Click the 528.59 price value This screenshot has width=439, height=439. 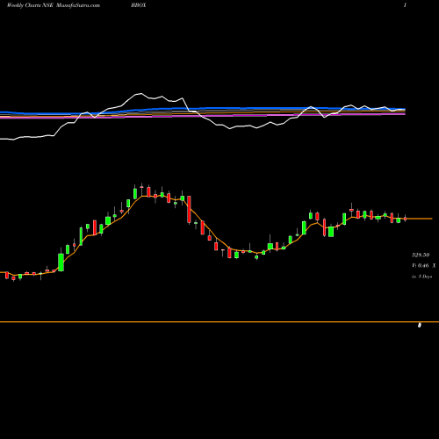pyautogui.click(x=421, y=255)
